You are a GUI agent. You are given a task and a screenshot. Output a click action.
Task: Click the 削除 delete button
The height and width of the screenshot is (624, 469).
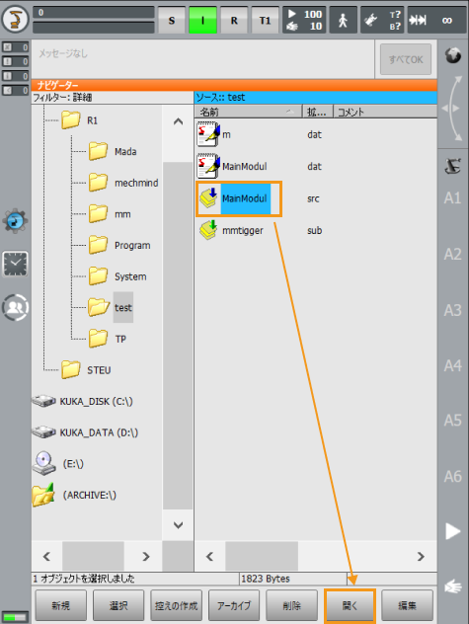(292, 605)
